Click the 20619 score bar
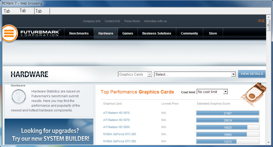The height and width of the screenshot is (147, 273). point(228,120)
